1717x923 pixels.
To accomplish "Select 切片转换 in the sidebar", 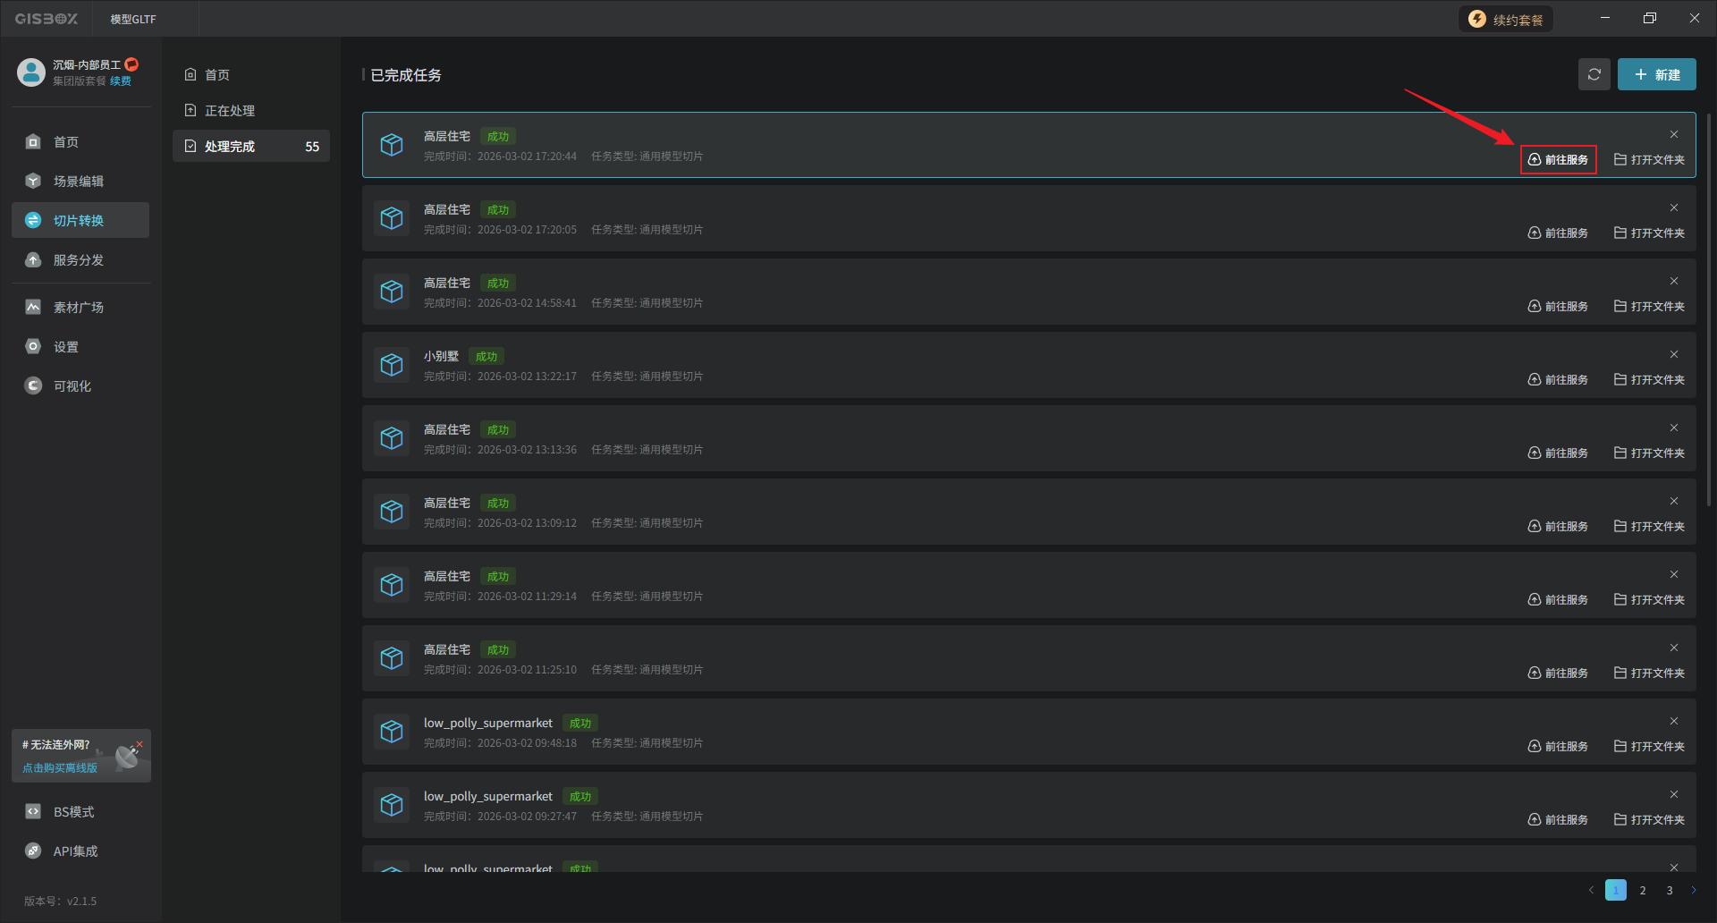I will [x=79, y=221].
